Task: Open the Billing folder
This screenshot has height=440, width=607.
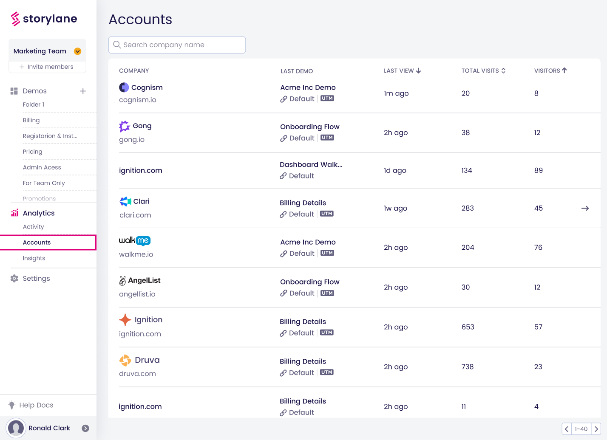Action: [x=31, y=120]
